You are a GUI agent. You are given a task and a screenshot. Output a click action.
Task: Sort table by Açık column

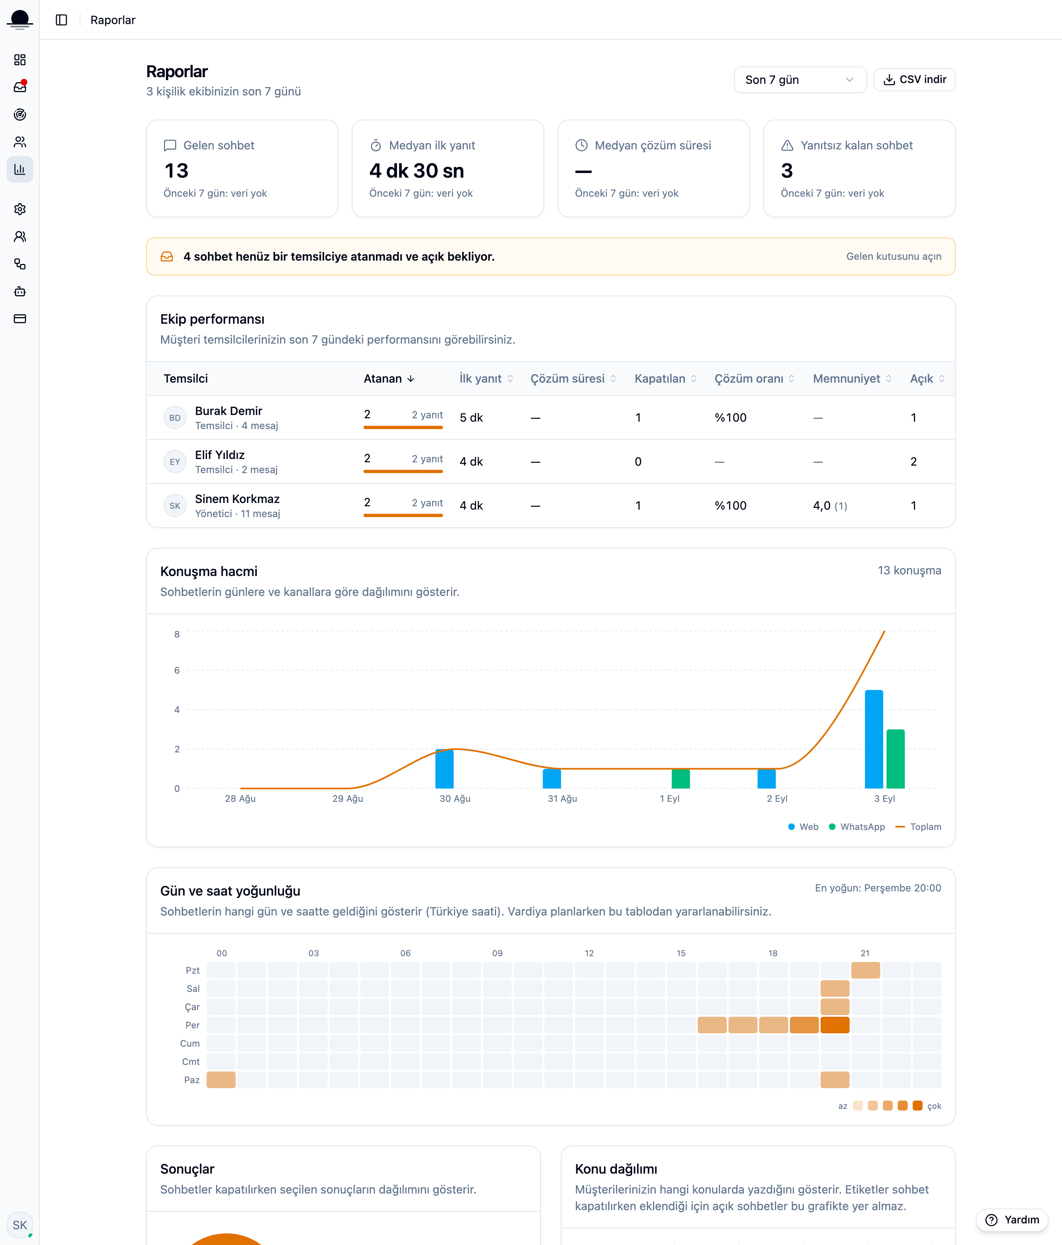point(928,378)
